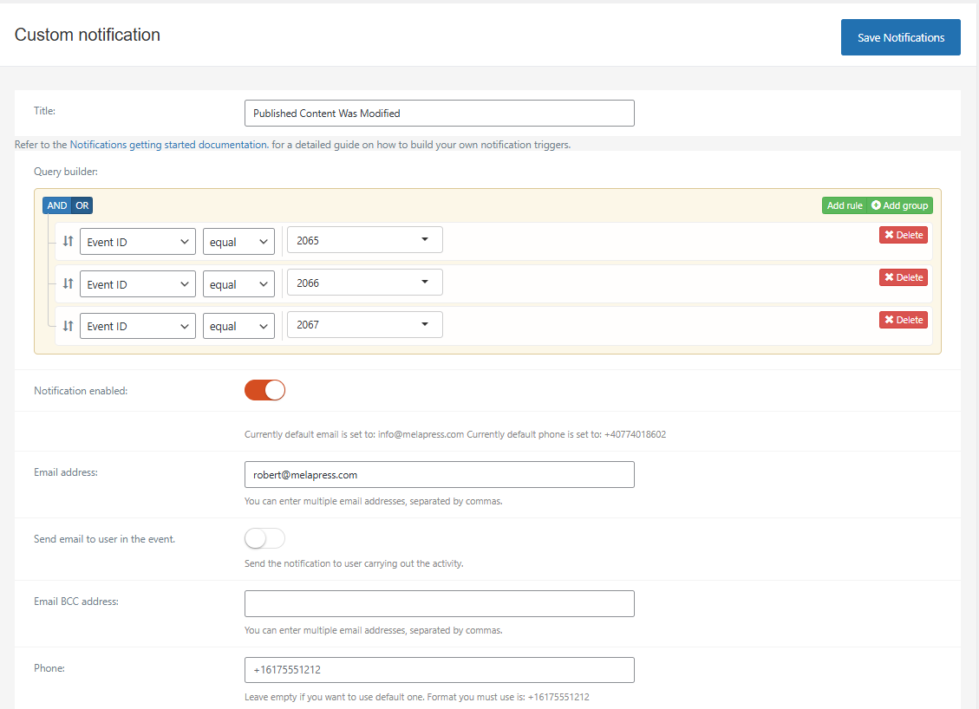
Task: Click the default email and phone info text
Action: pos(455,434)
